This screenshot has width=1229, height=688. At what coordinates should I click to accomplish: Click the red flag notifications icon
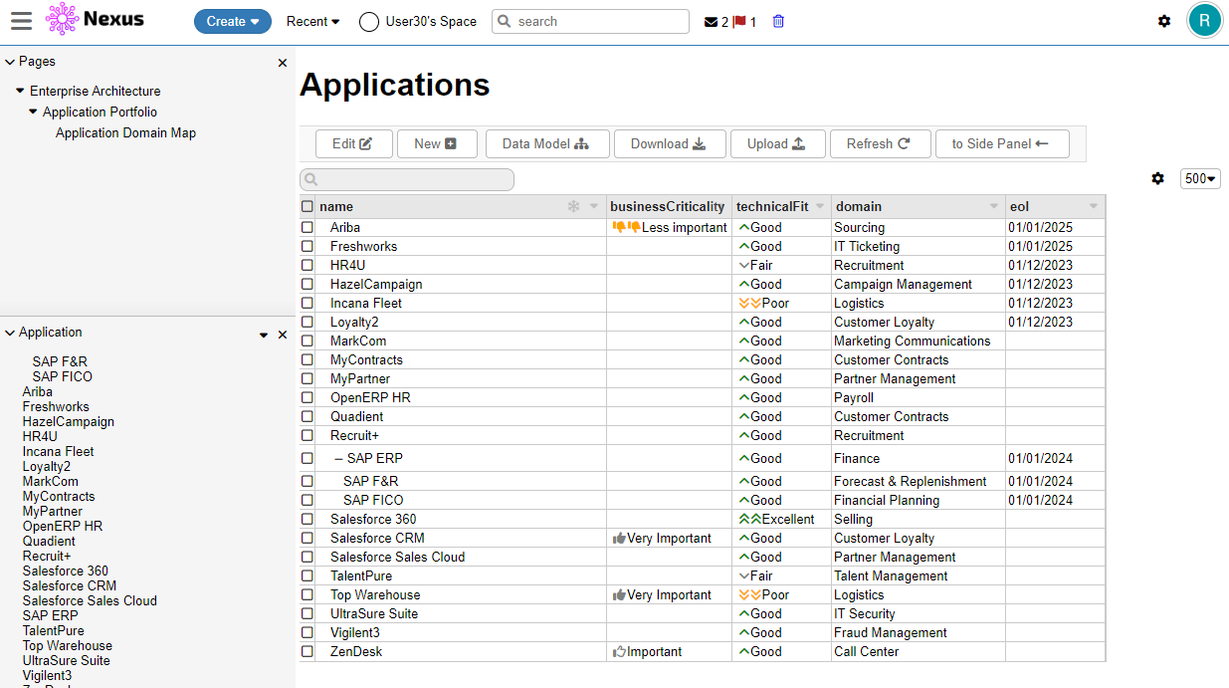[739, 22]
